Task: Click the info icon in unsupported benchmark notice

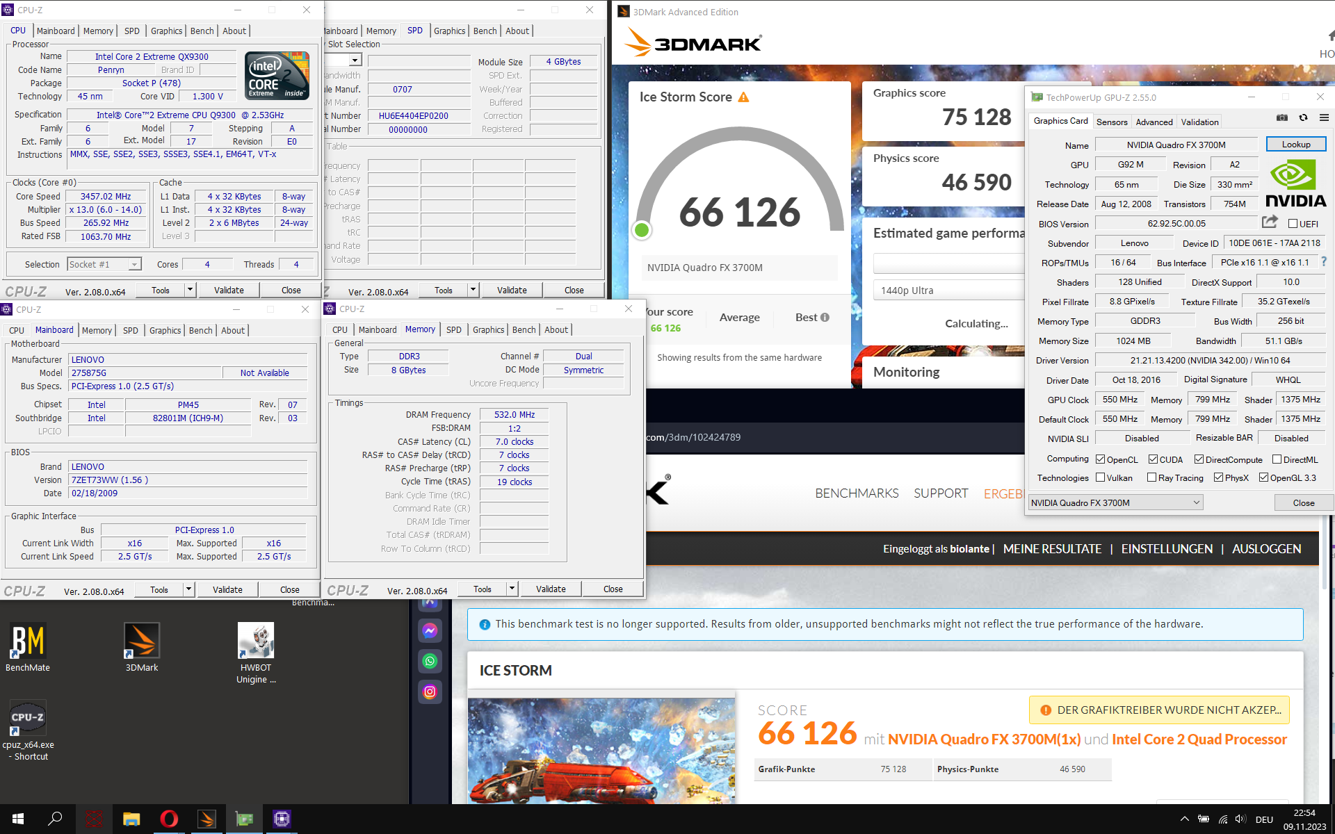Action: point(485,625)
